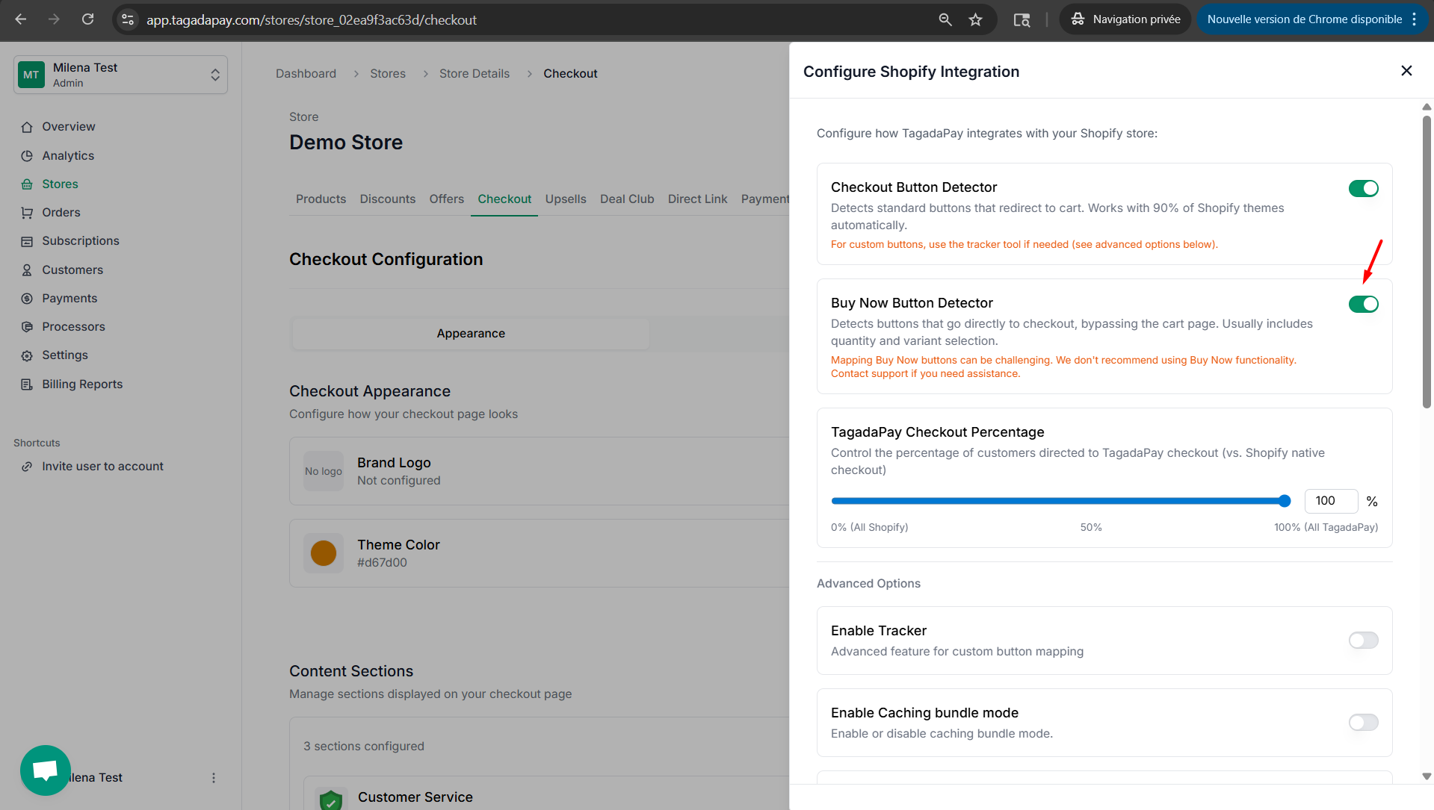Click the Overview home icon in sidebar
The width and height of the screenshot is (1434, 810).
click(27, 127)
